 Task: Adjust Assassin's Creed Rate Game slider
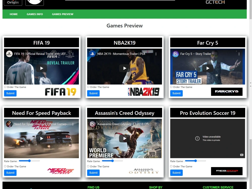click(x=112, y=161)
